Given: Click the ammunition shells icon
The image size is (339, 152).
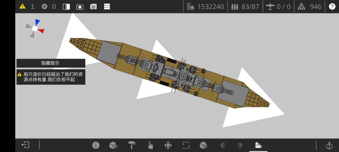Looking at the screenshot, I should tap(235, 7).
